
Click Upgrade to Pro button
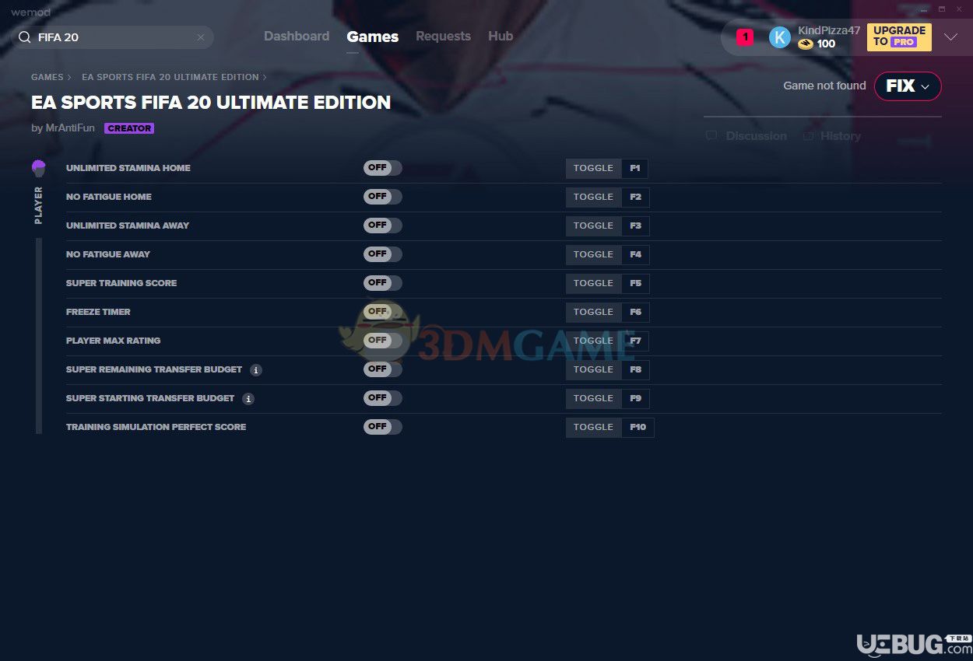899,37
